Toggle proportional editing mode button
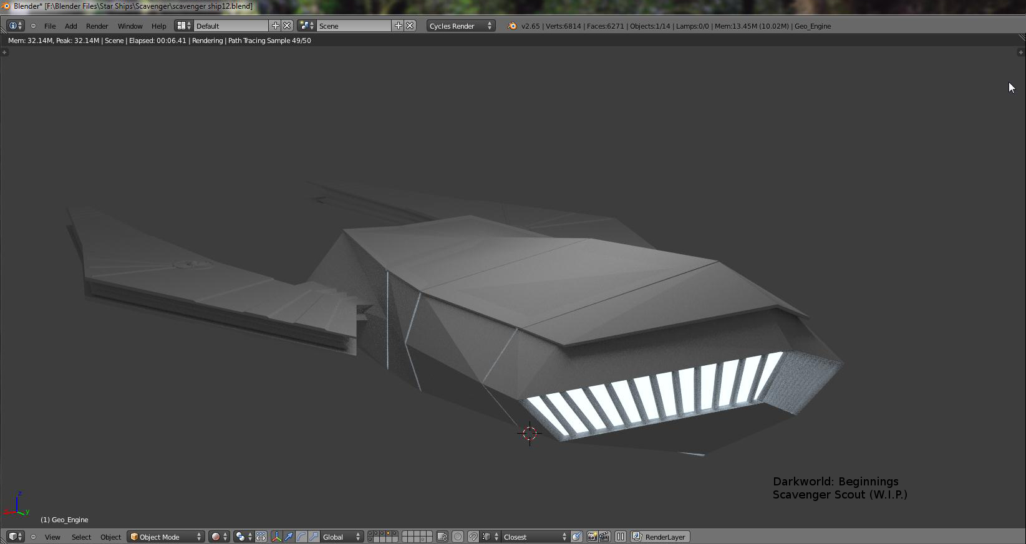 point(458,537)
